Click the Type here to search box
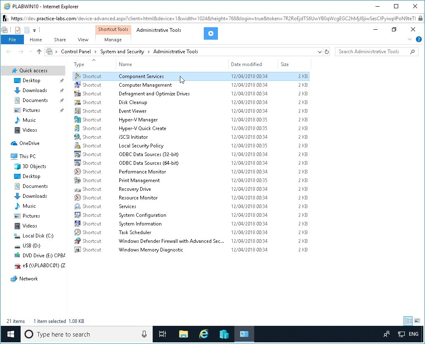This screenshot has height=344, width=425. [x=87, y=334]
